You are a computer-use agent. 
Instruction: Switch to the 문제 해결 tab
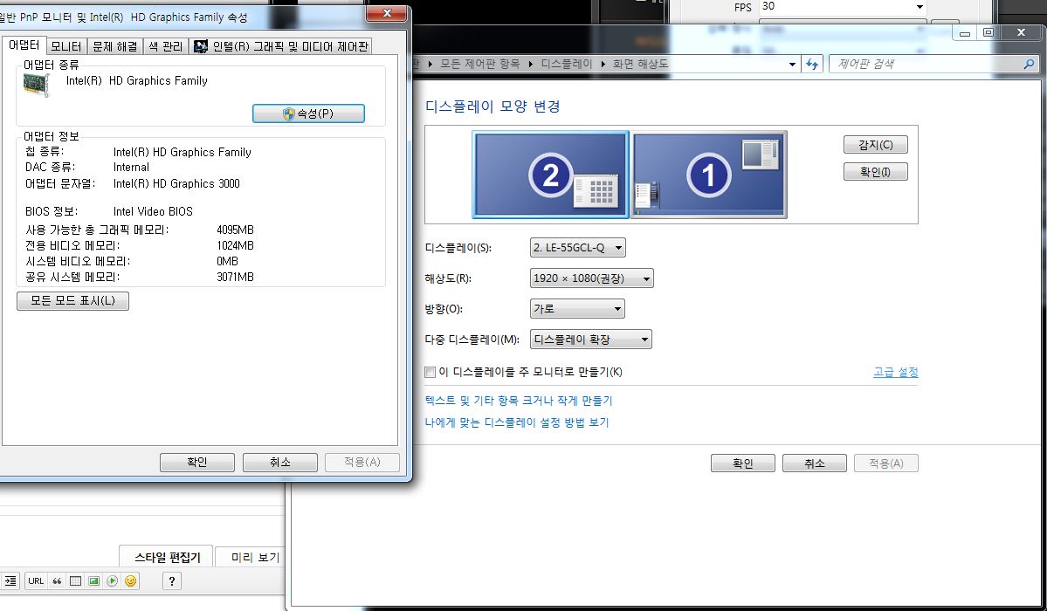(115, 46)
